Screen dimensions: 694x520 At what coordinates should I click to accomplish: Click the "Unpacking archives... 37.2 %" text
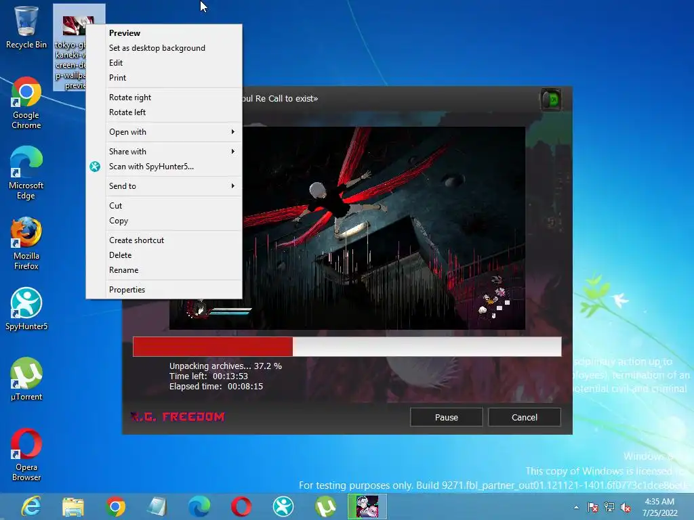[225, 366]
